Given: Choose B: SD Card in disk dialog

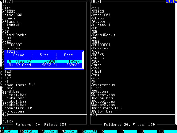Looking at the screenshot, I should point(44,65).
